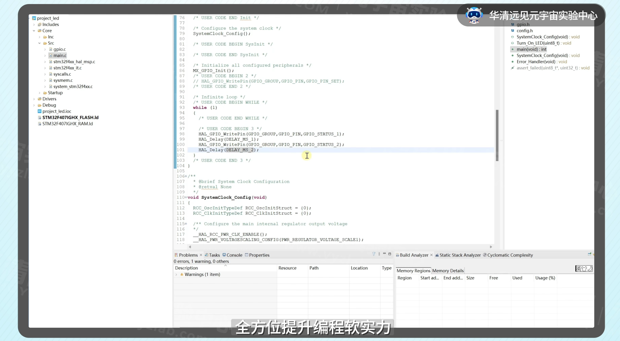Viewport: 620px width, 341px height.
Task: Expand the stm32f4xx_it.c file node
Action: tap(45, 68)
